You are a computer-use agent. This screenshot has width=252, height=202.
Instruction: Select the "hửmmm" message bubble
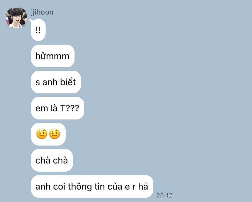[x=53, y=56]
